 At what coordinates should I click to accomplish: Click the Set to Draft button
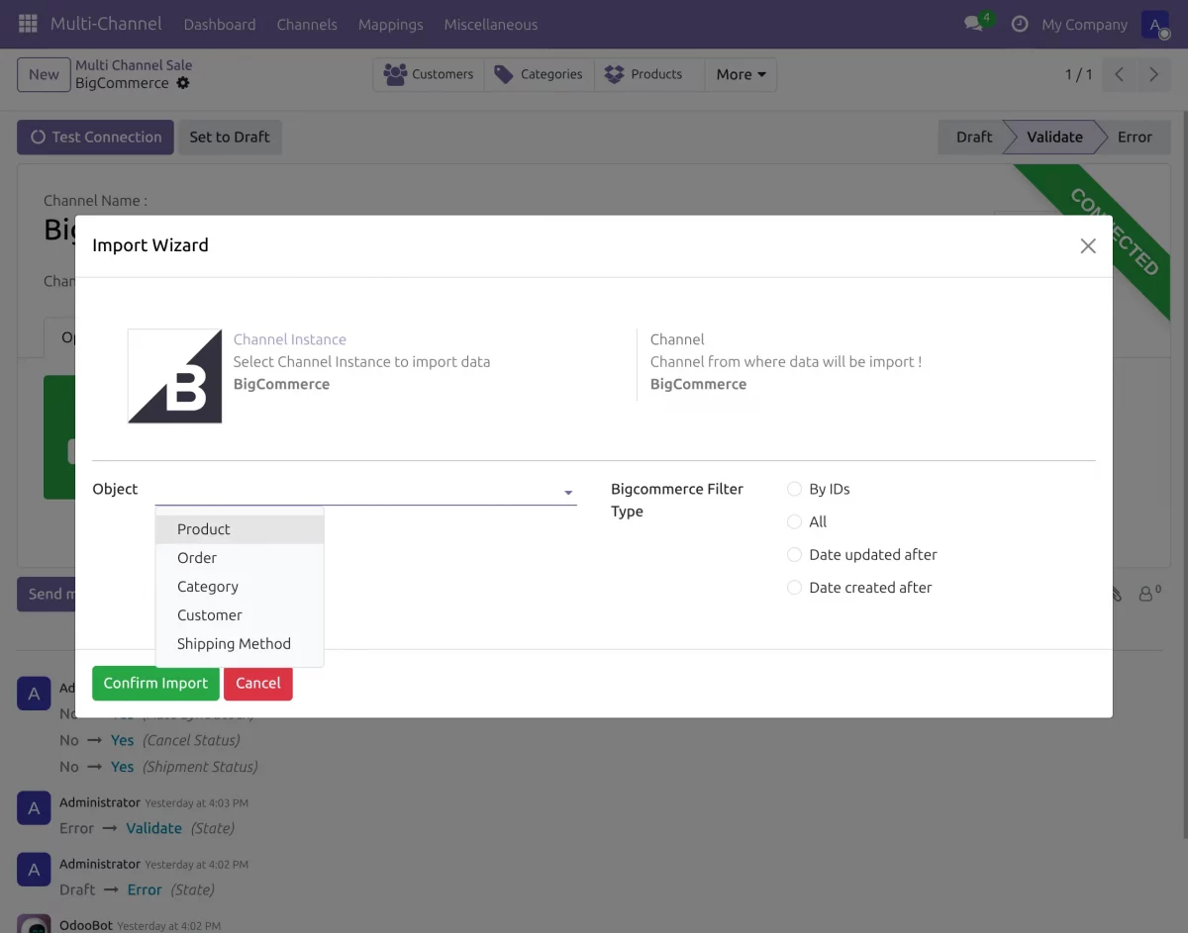230,137
